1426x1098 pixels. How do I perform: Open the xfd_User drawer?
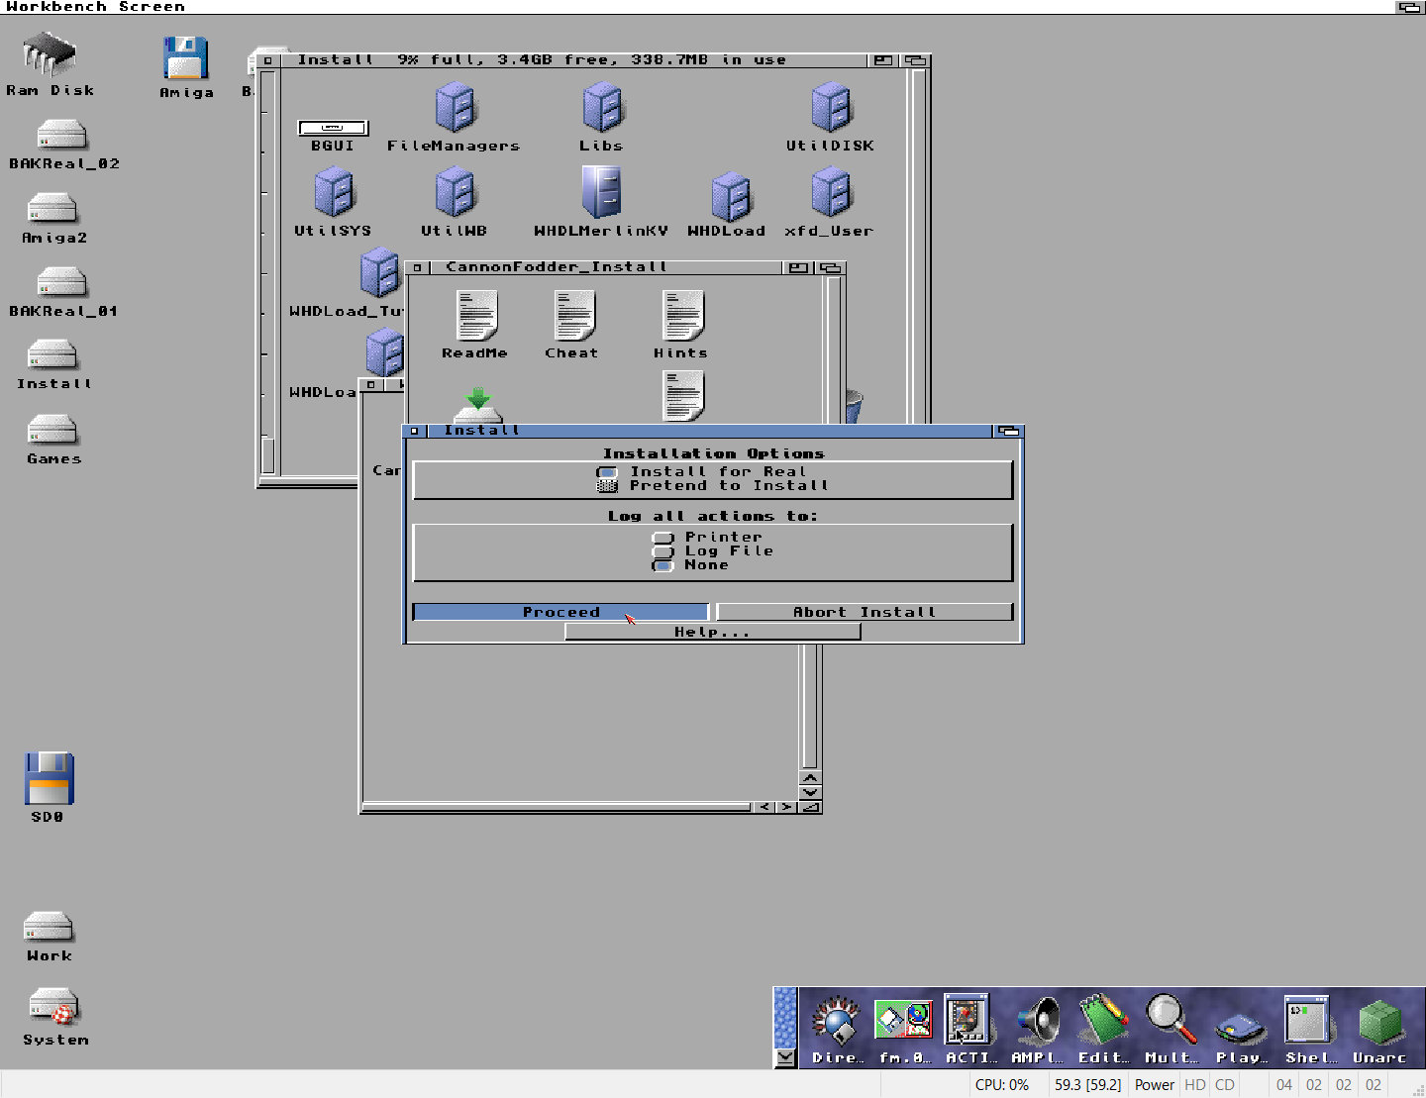[x=831, y=192]
